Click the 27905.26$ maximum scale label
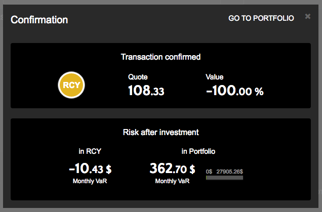The height and width of the screenshot is (212, 322). coord(229,172)
